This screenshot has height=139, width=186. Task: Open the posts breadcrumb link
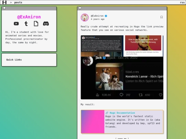pos(18,2)
